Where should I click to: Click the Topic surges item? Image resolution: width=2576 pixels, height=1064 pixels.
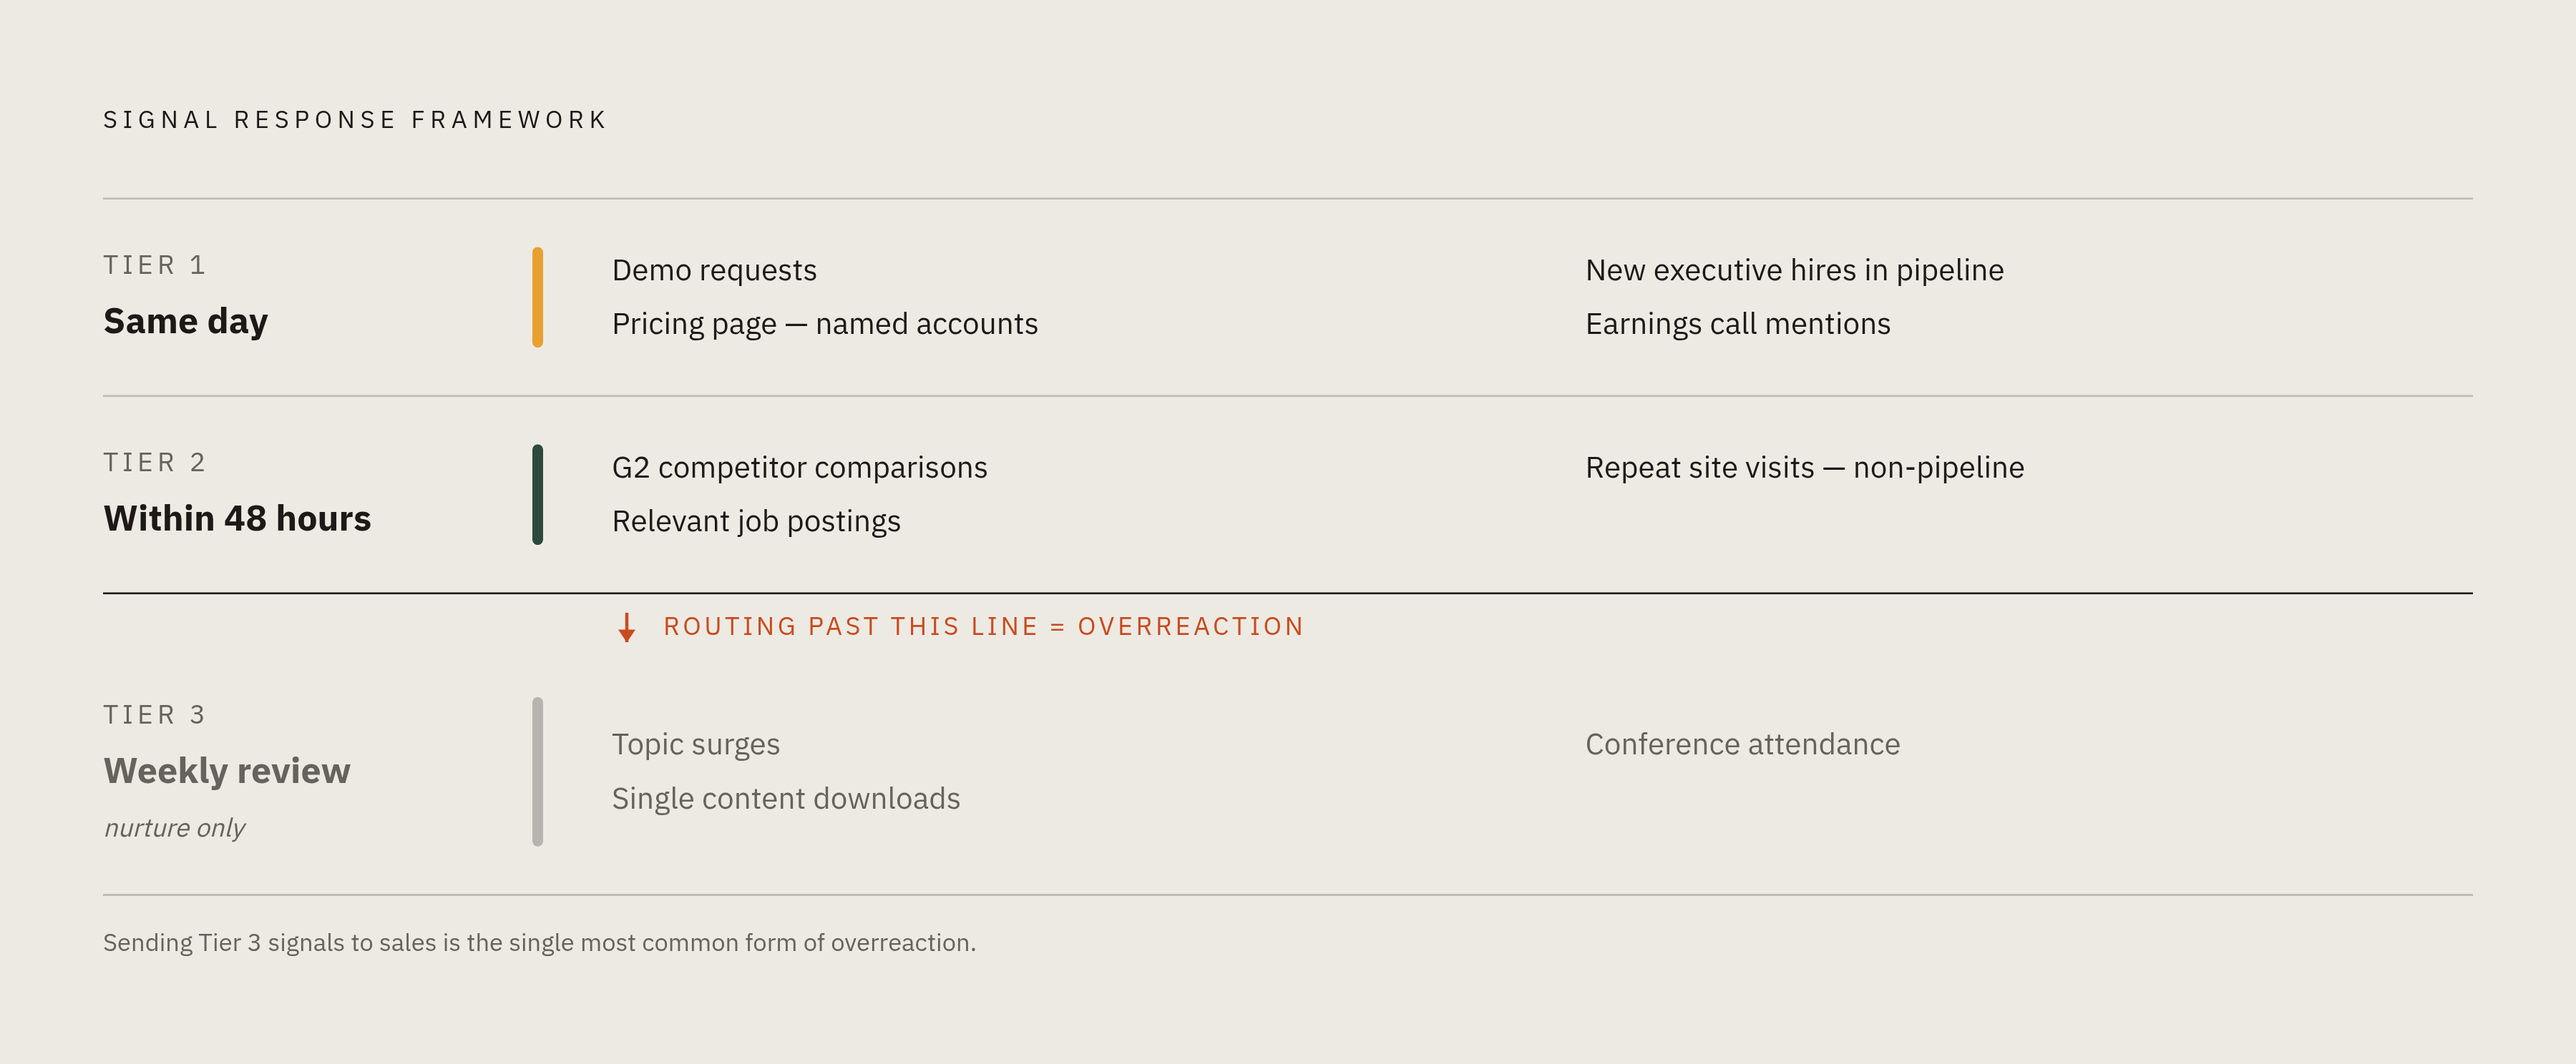[695, 745]
